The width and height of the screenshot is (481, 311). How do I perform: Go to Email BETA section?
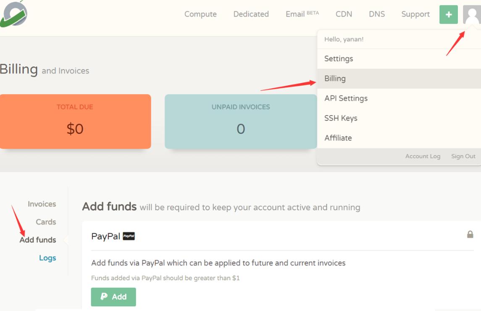point(302,14)
